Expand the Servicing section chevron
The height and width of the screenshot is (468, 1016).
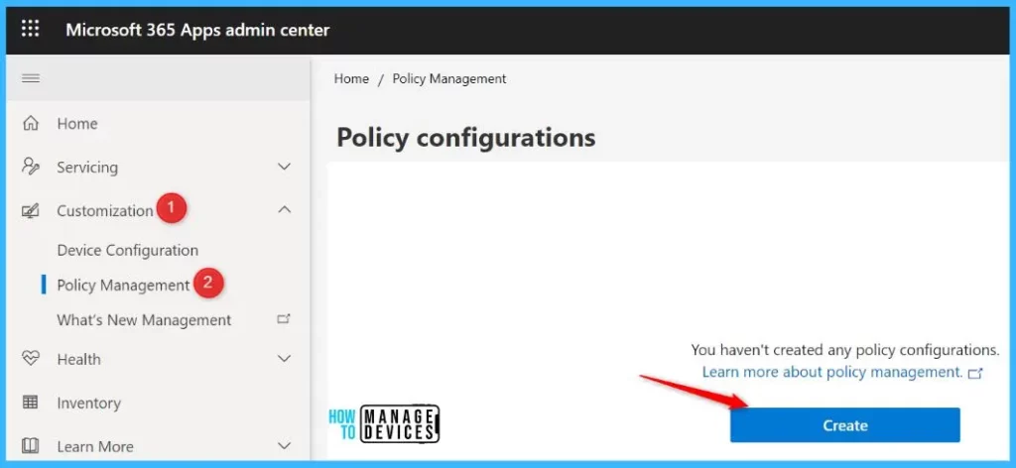284,167
